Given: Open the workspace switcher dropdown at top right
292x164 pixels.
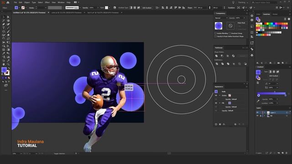Looking at the screenshot, I should (243, 2).
